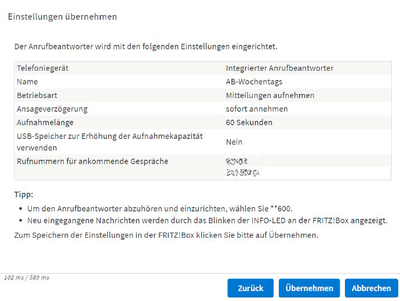Click the 'Integrierter Anrufbeantworter' value
This screenshot has height=301, width=400.
point(279,68)
